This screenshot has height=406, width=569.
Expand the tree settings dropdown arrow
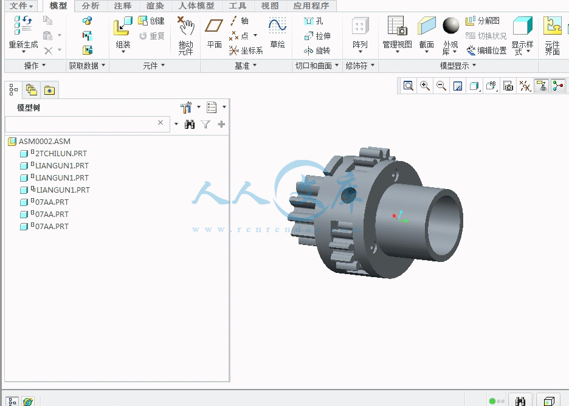[199, 107]
